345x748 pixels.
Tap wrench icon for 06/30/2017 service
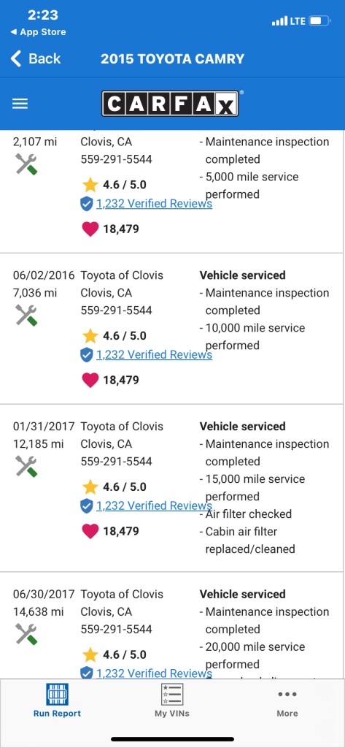pos(26,635)
